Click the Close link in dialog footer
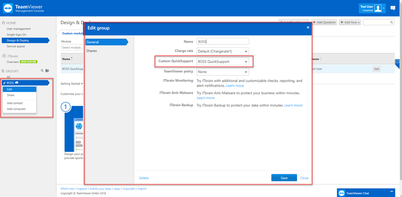 [x=304, y=178]
